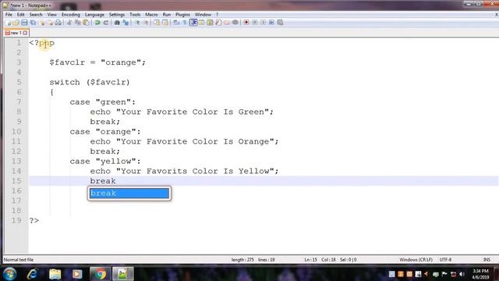
Task: Open the File menu
Action: [9, 15]
